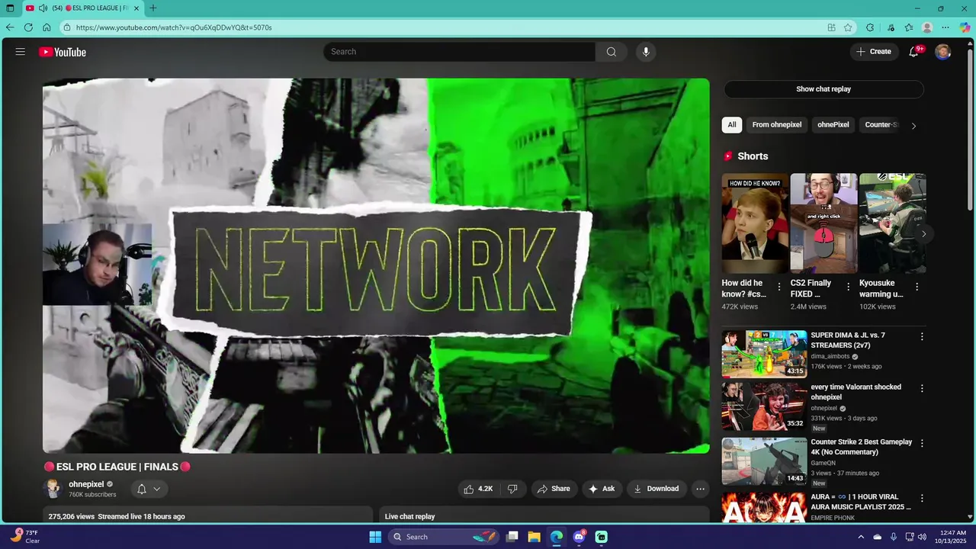
Task: Select the 'ohnePixel' filter chip
Action: pos(833,125)
